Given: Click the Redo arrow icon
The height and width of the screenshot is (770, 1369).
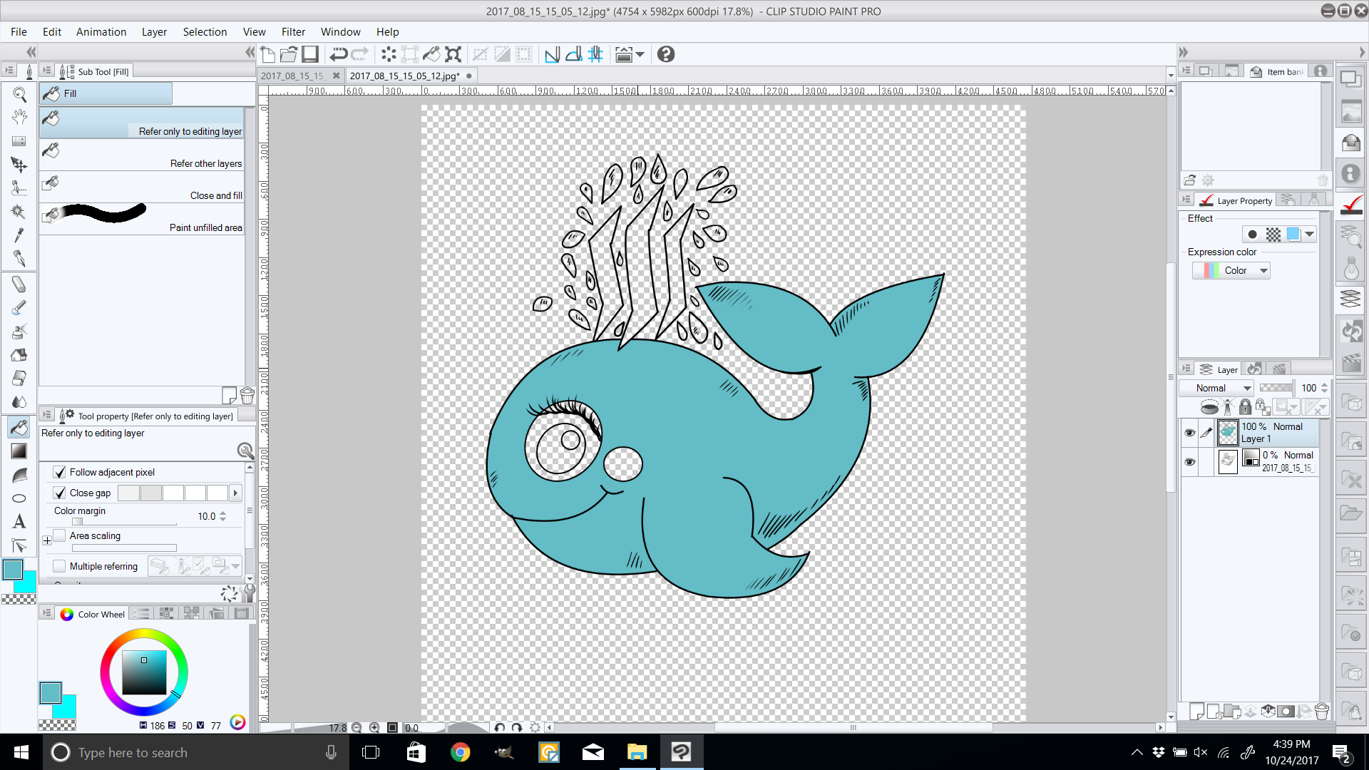Looking at the screenshot, I should (361, 54).
